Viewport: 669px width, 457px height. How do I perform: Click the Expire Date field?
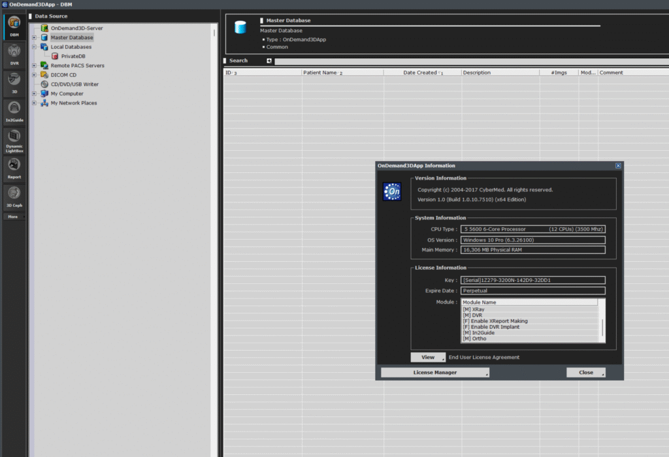[x=533, y=291]
